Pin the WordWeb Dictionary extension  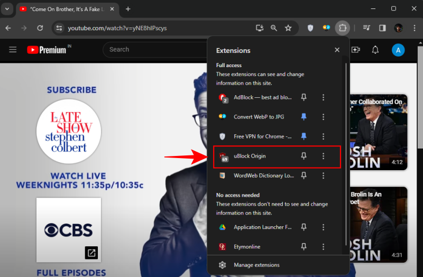304,176
